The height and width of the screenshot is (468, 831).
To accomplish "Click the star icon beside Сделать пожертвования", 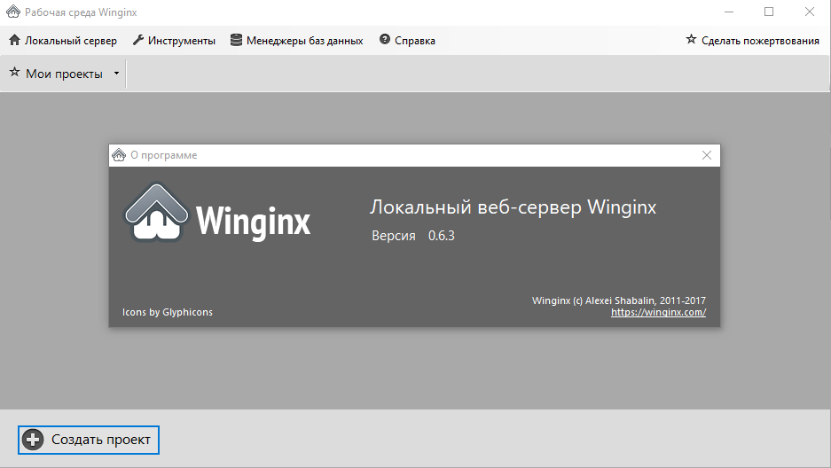I will point(691,39).
